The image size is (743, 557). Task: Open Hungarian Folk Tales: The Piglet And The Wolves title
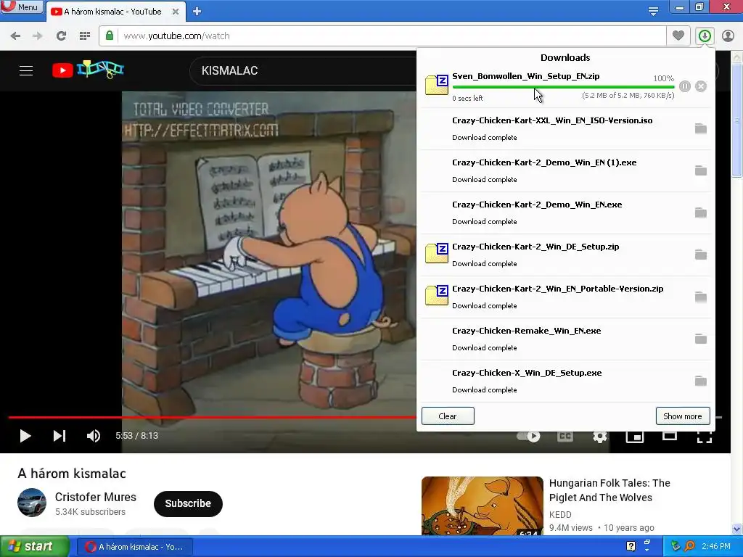pyautogui.click(x=609, y=490)
